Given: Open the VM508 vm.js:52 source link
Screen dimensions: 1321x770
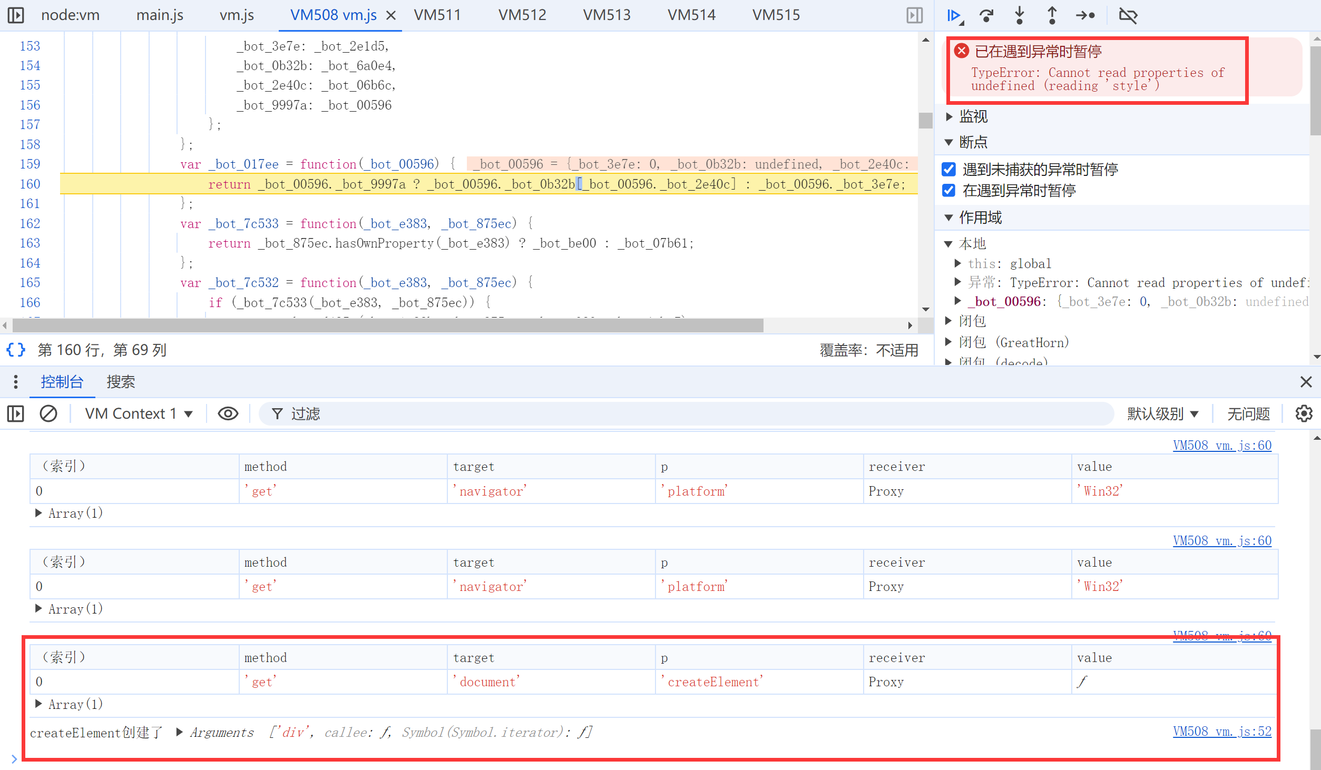Looking at the screenshot, I should pos(1221,731).
